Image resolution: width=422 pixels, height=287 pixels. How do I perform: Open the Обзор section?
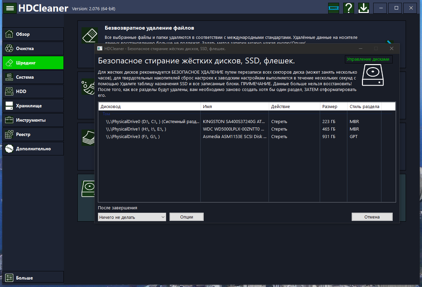33,34
